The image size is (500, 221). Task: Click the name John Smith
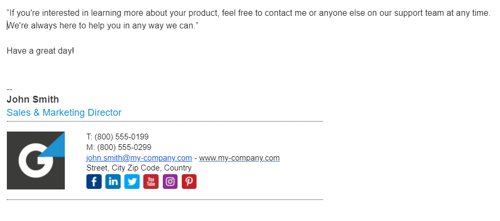point(33,99)
